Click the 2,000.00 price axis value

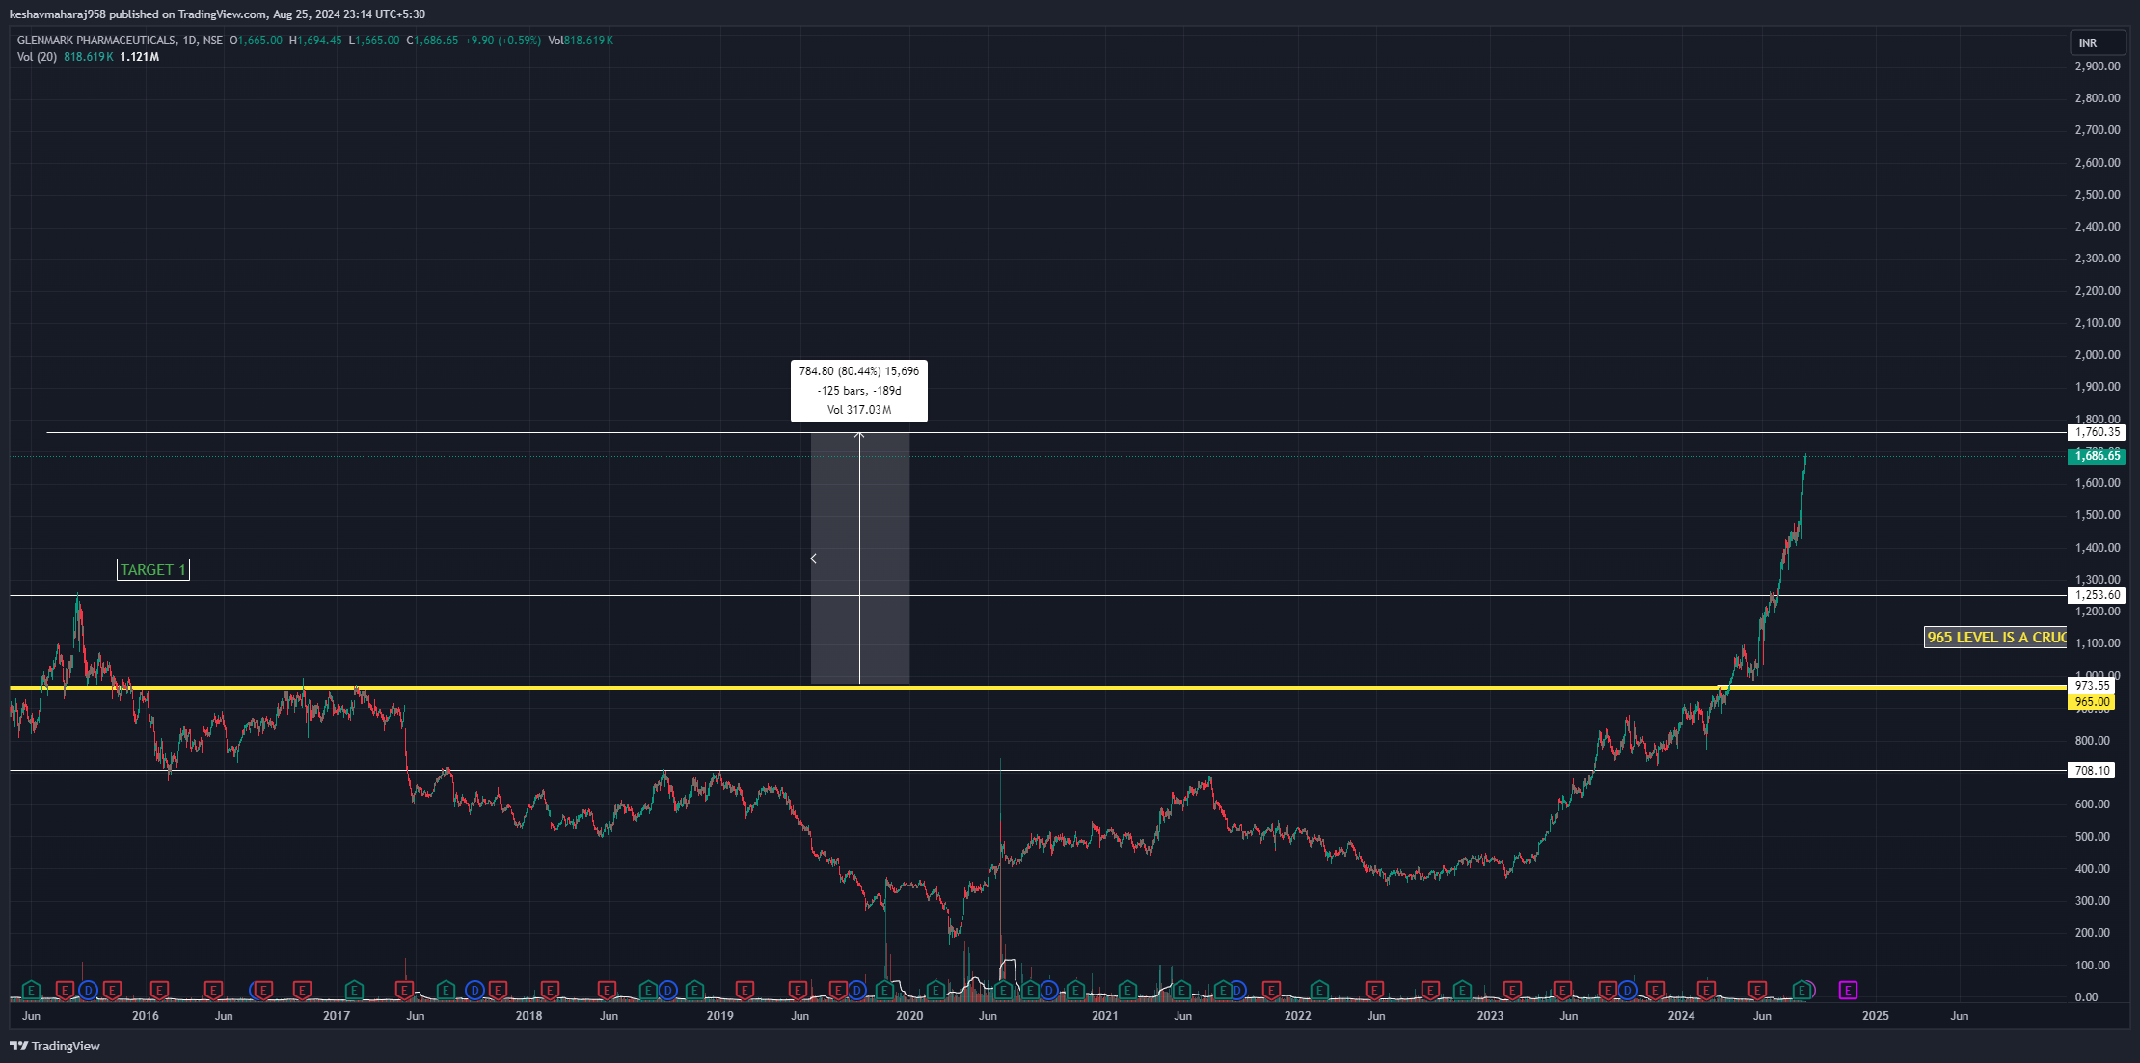point(2097,355)
